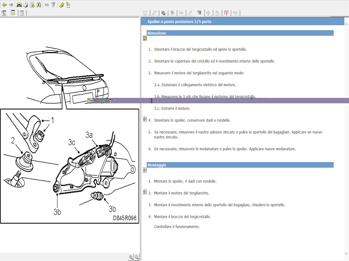Screen dimensions: 349x261
Task: Click title 'Spoiler a ponte posteriore 3/5 porte'
Action: [x=179, y=22]
